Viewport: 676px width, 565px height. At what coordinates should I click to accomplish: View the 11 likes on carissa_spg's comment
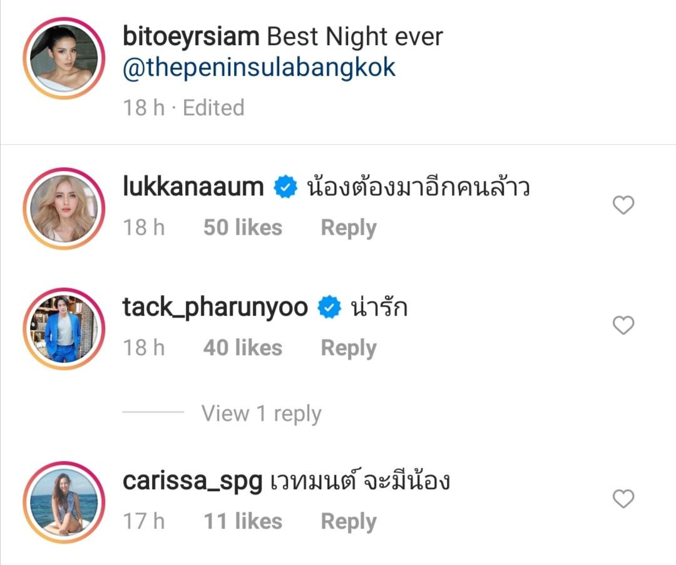[243, 521]
